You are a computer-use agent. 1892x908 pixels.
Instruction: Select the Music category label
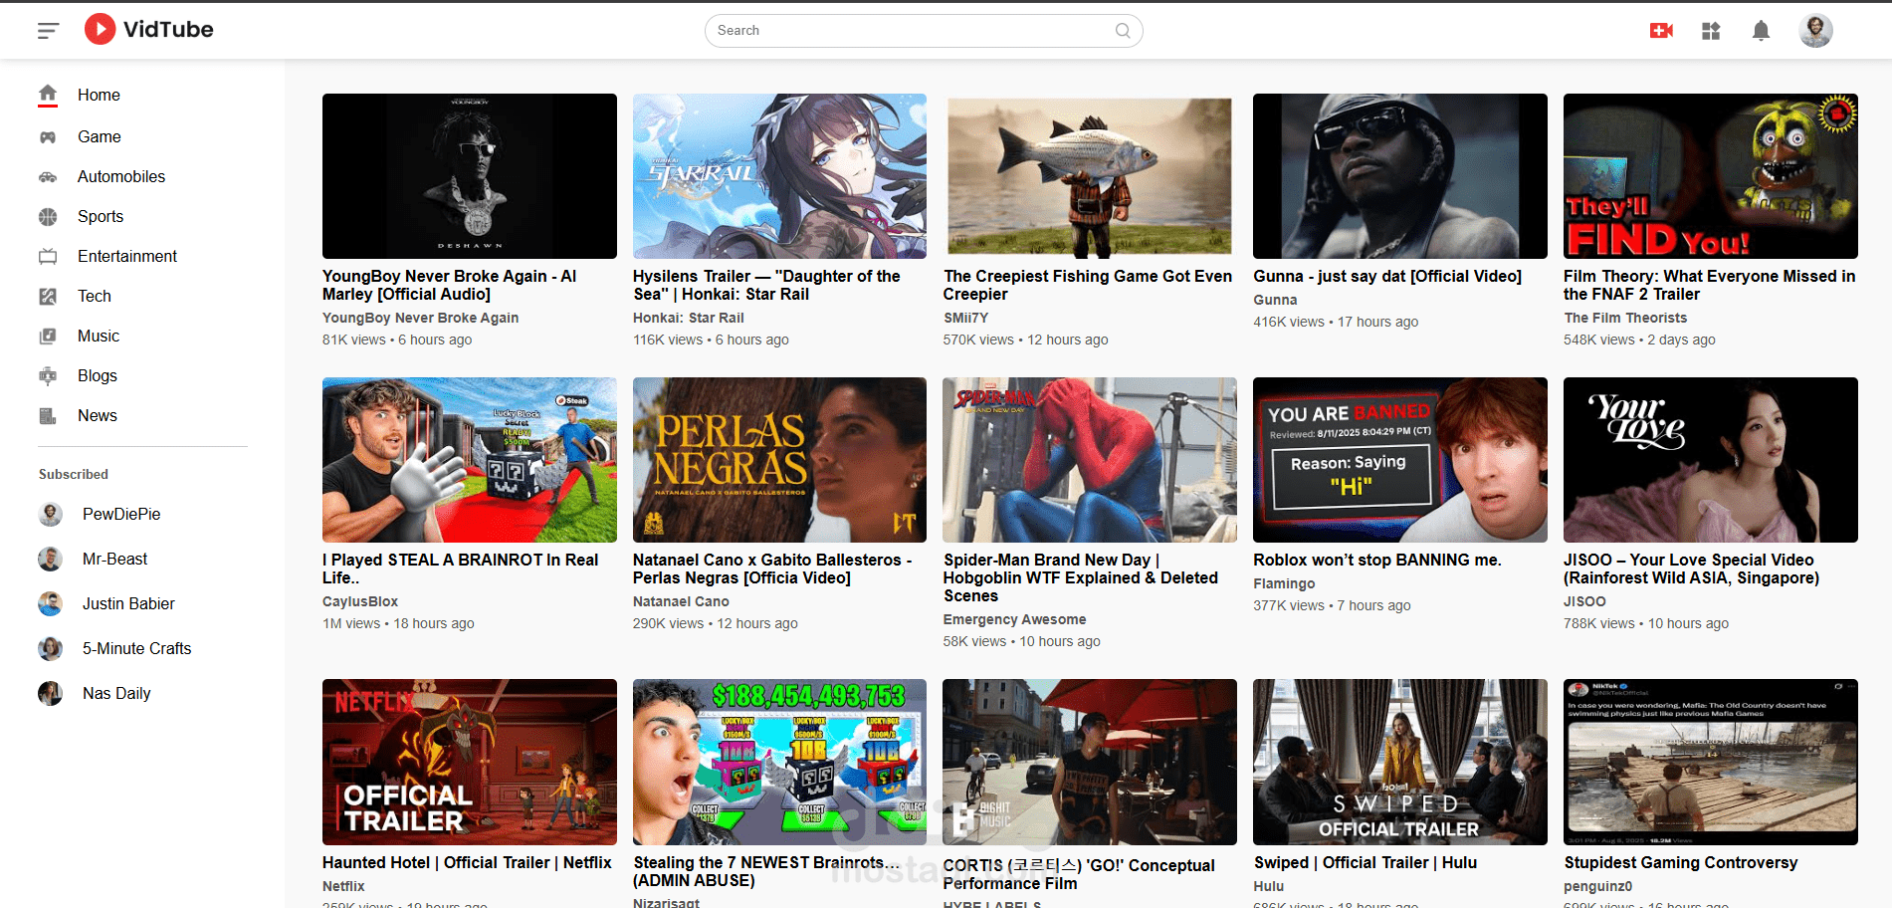coord(99,336)
